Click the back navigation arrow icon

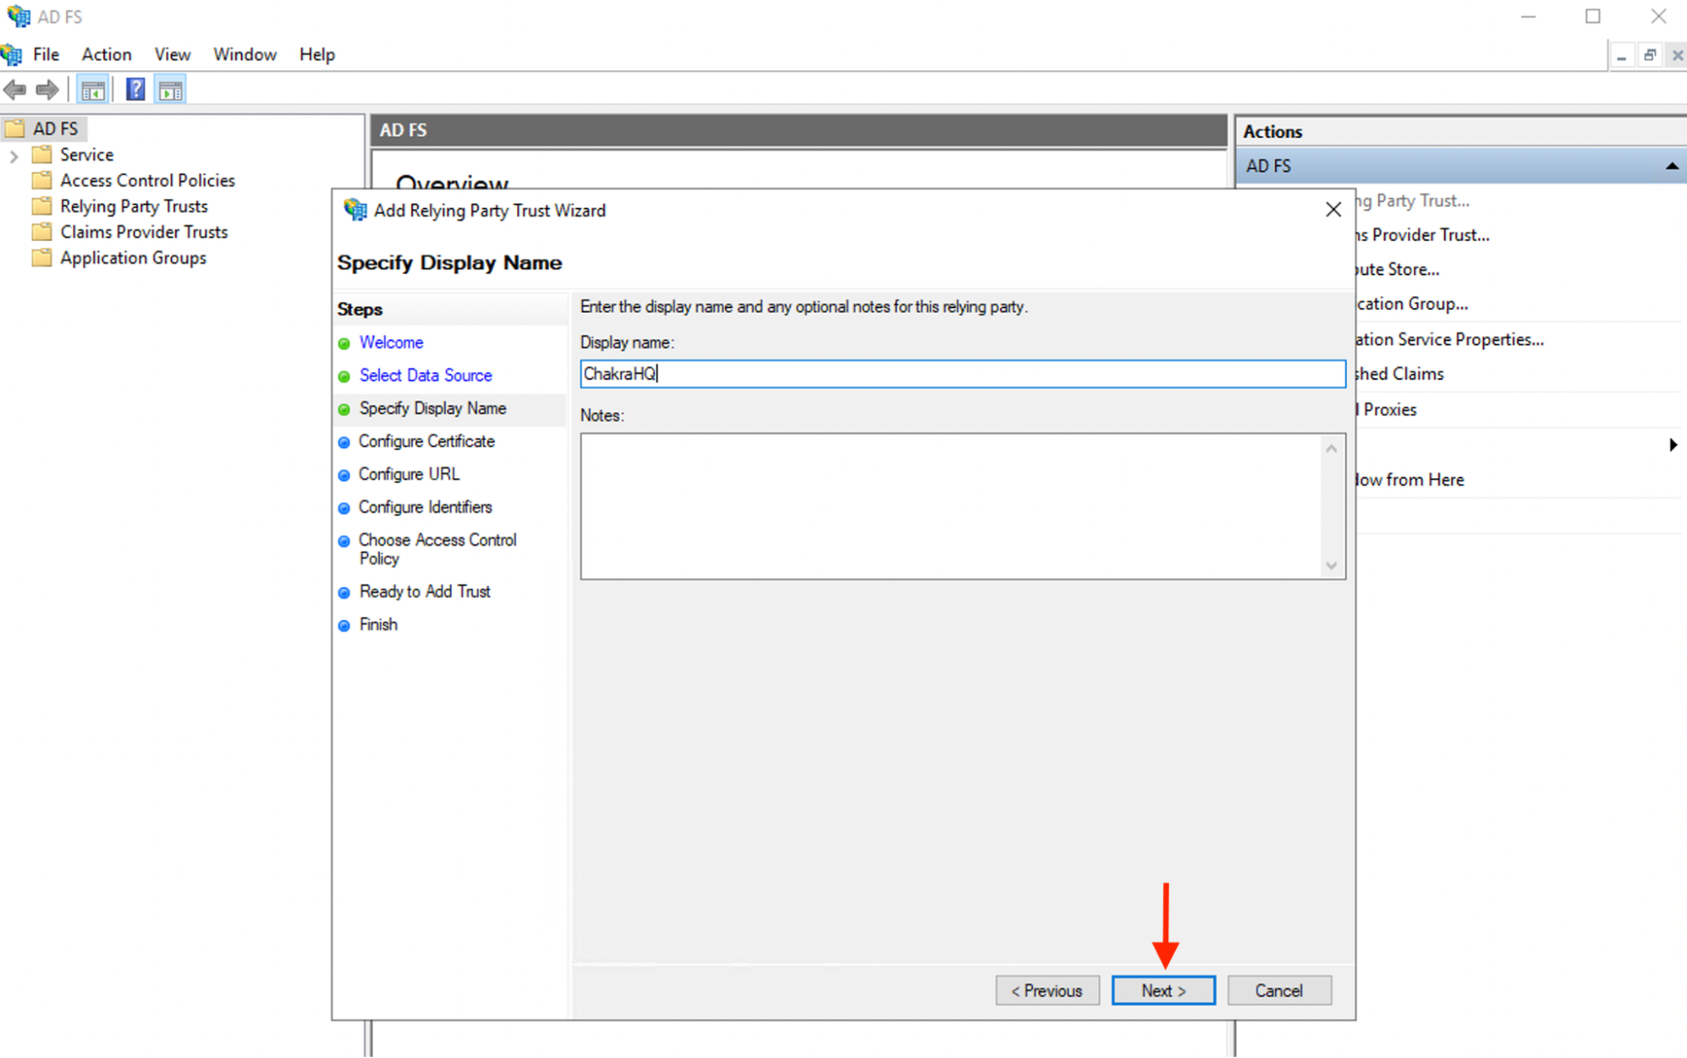14,89
